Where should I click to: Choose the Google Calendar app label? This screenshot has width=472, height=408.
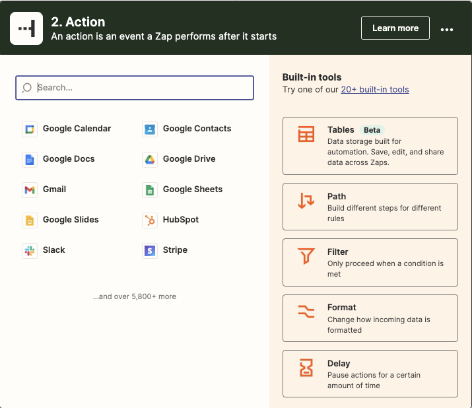coord(77,129)
